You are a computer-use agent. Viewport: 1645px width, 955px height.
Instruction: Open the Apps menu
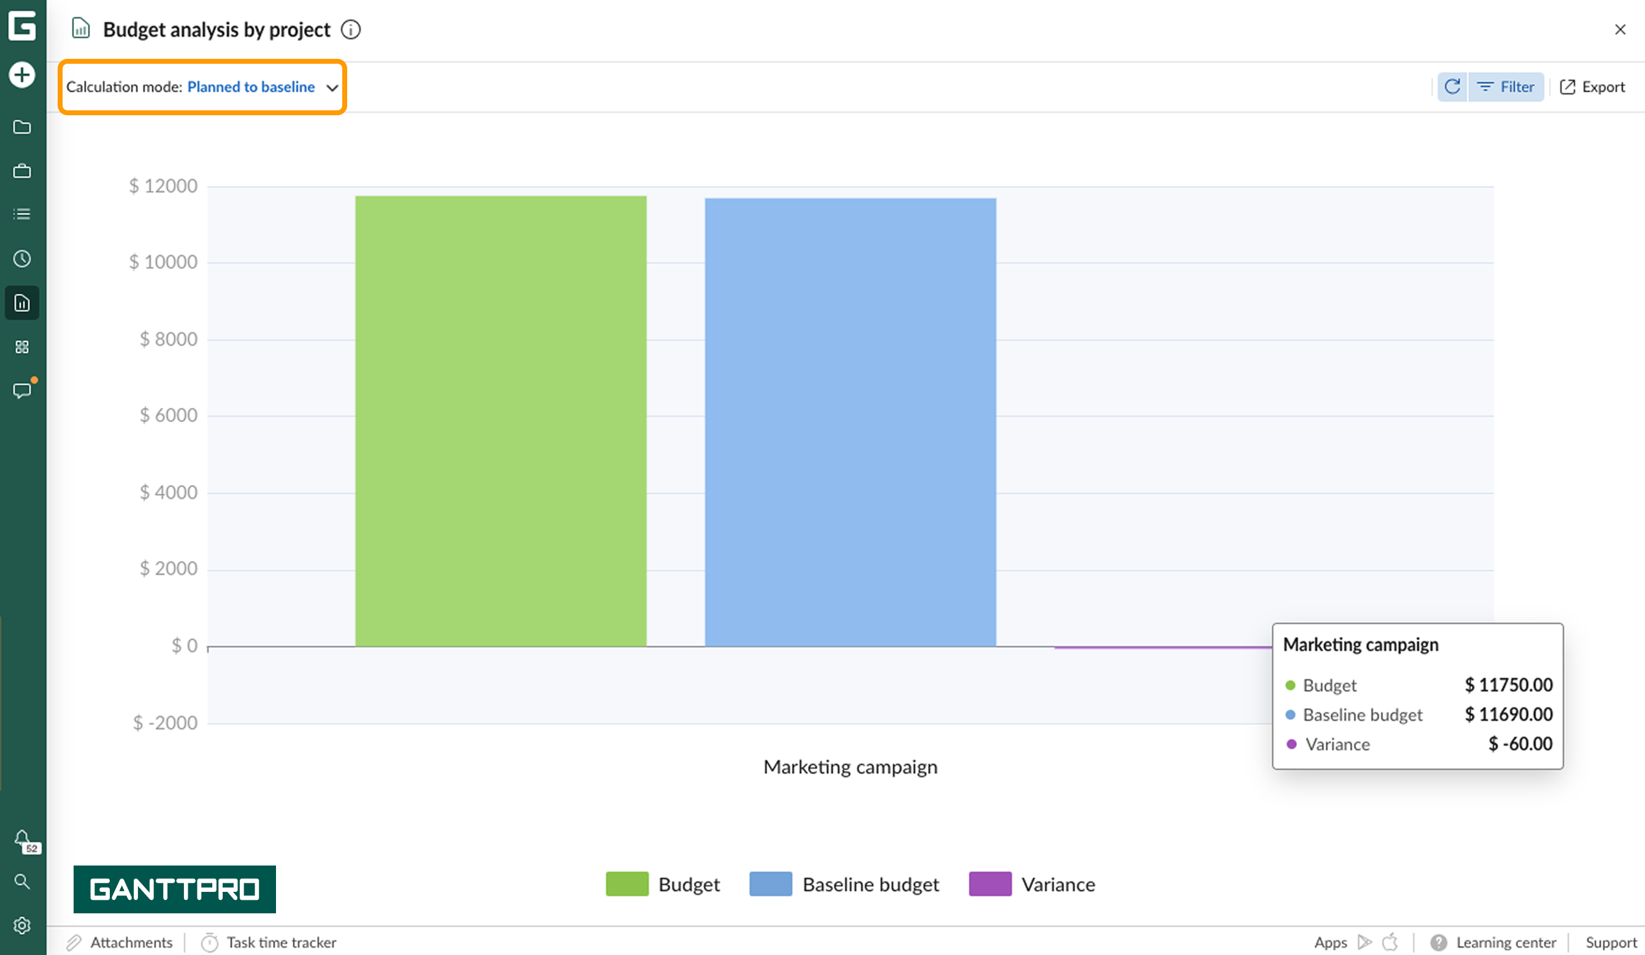(1332, 942)
